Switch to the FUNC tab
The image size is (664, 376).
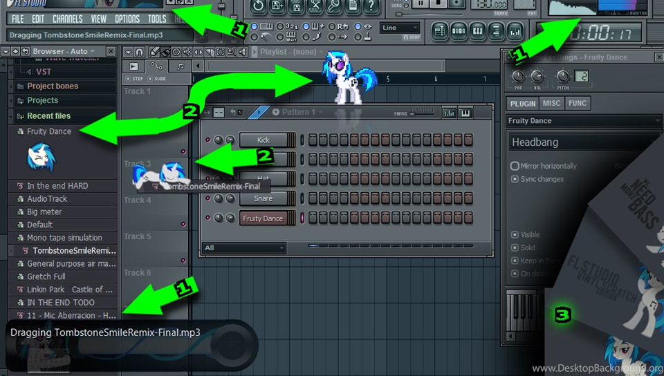[x=577, y=103]
